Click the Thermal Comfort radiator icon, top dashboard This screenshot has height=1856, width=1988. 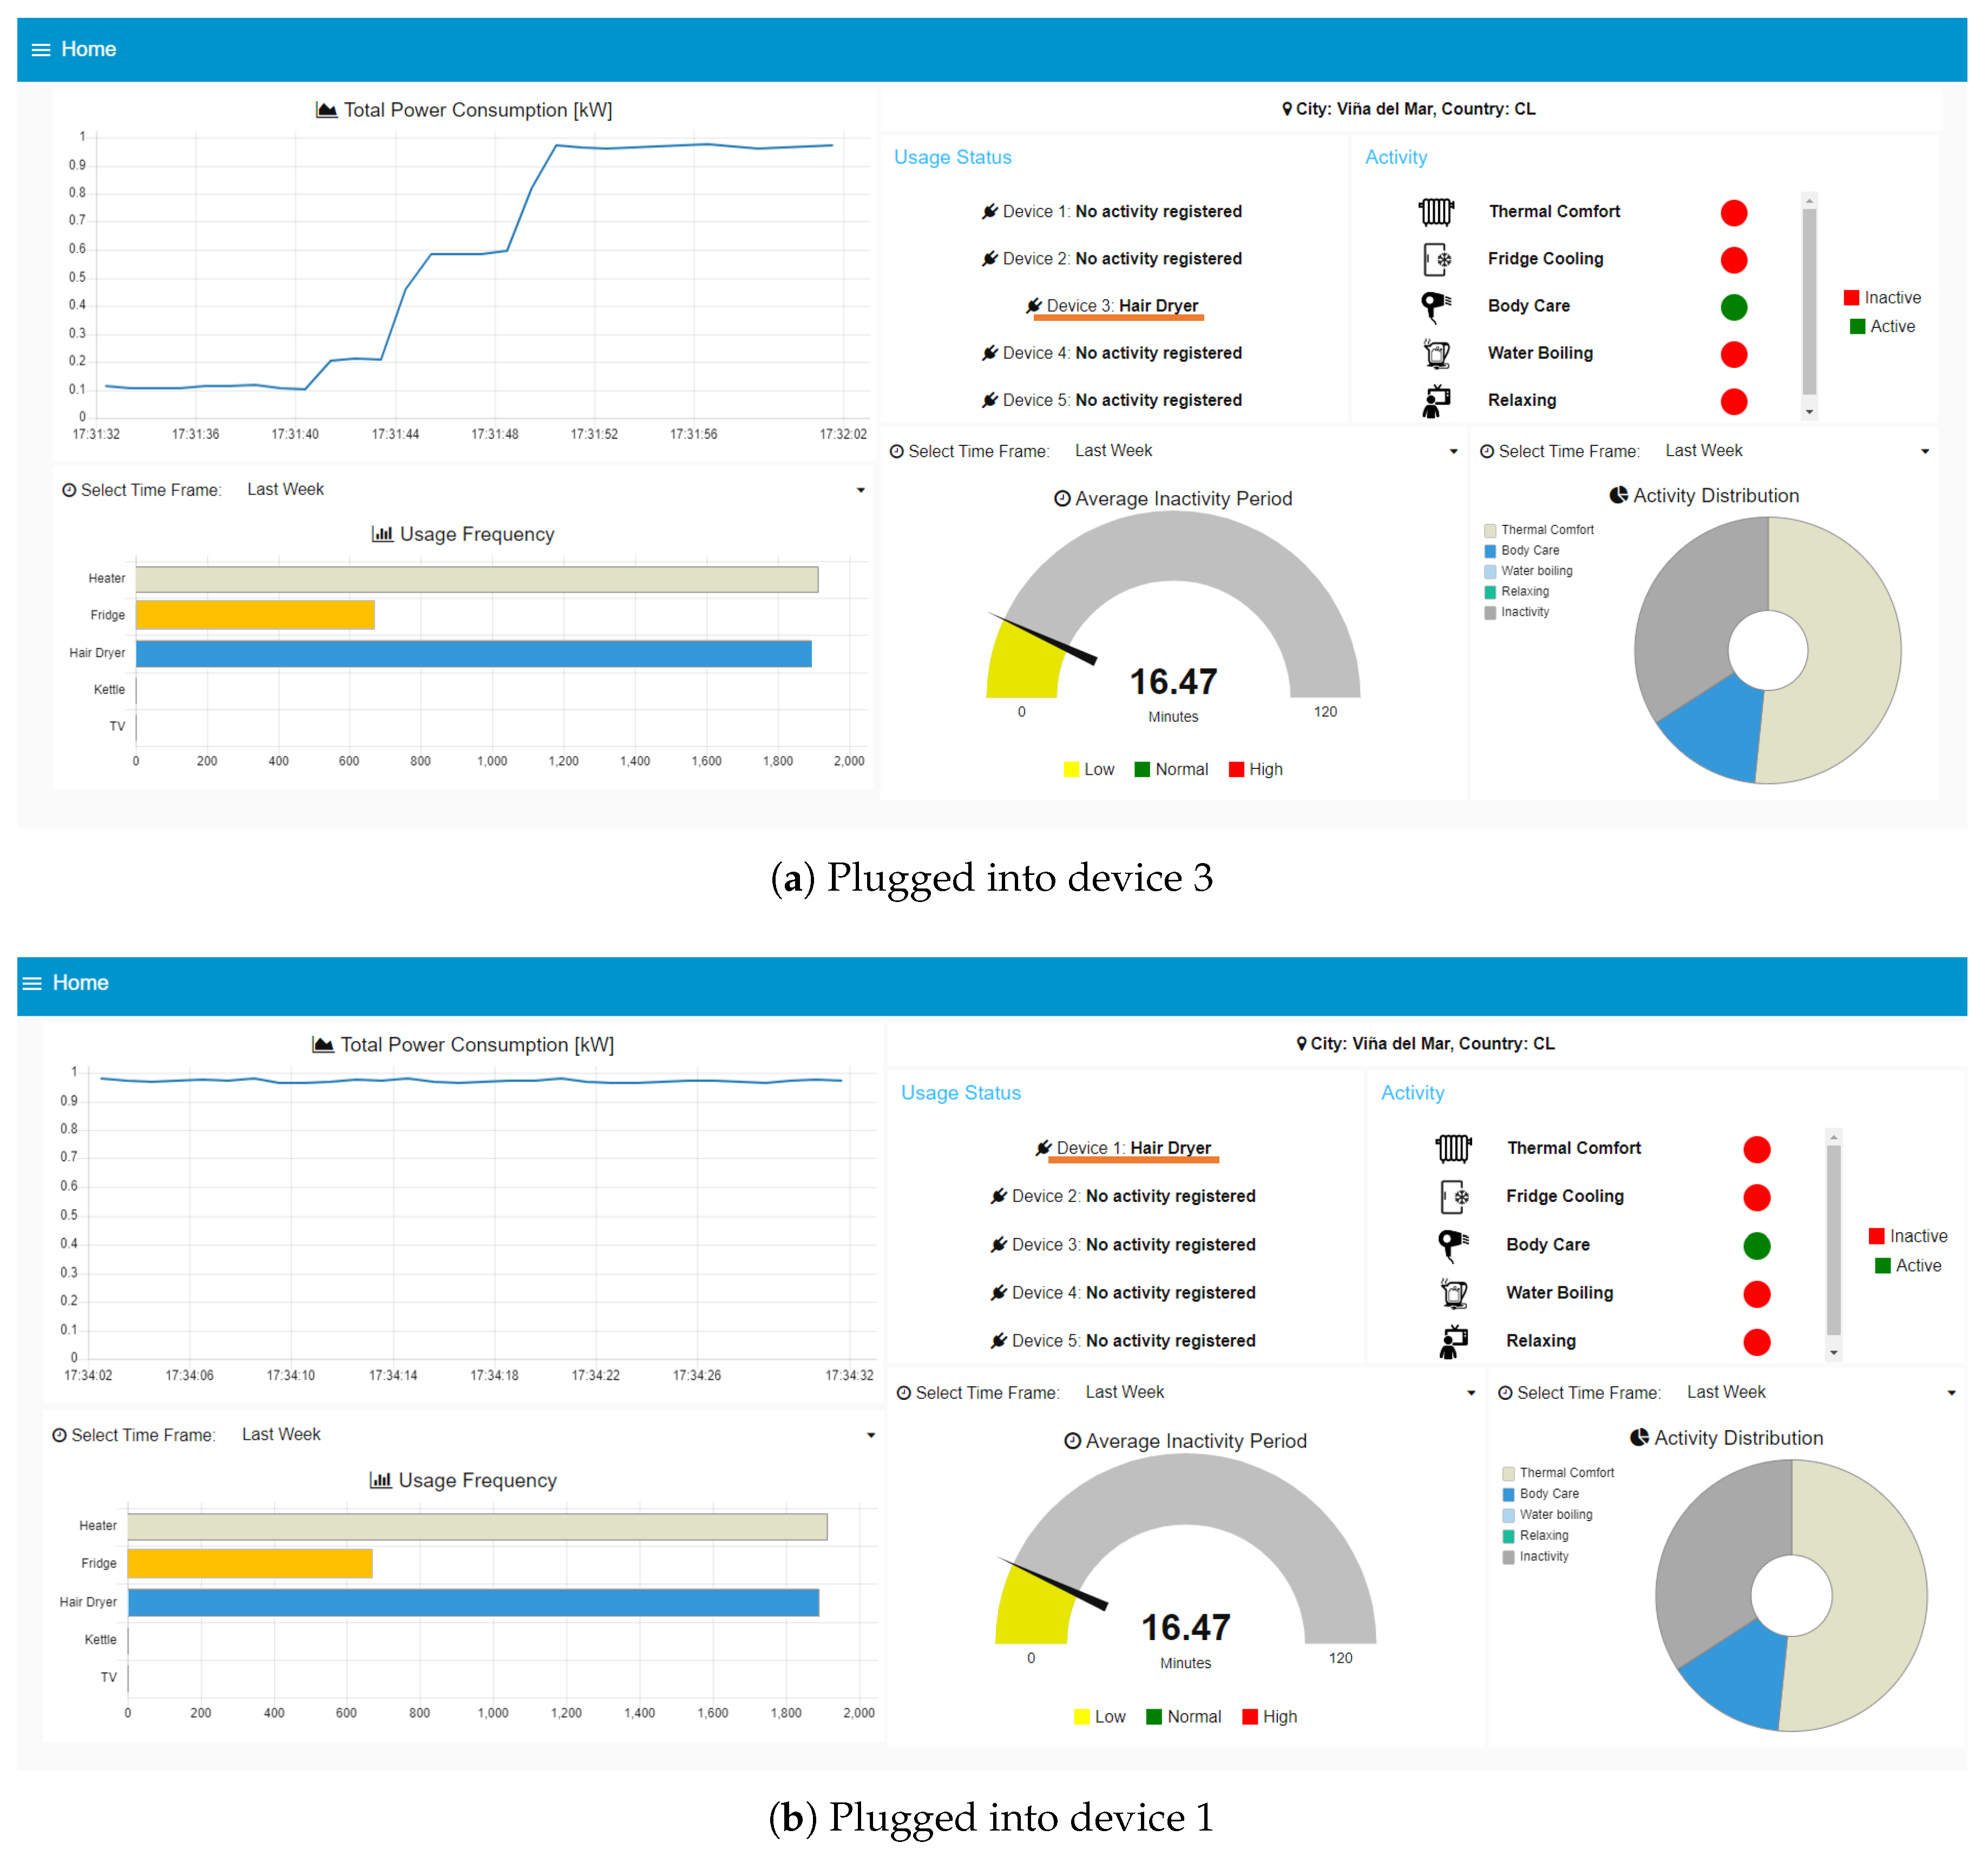click(x=1436, y=212)
